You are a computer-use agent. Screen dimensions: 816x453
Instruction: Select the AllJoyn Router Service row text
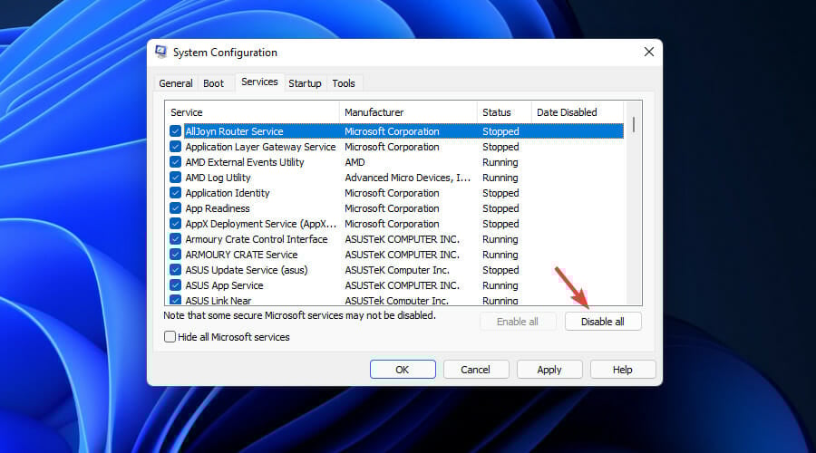pos(234,131)
